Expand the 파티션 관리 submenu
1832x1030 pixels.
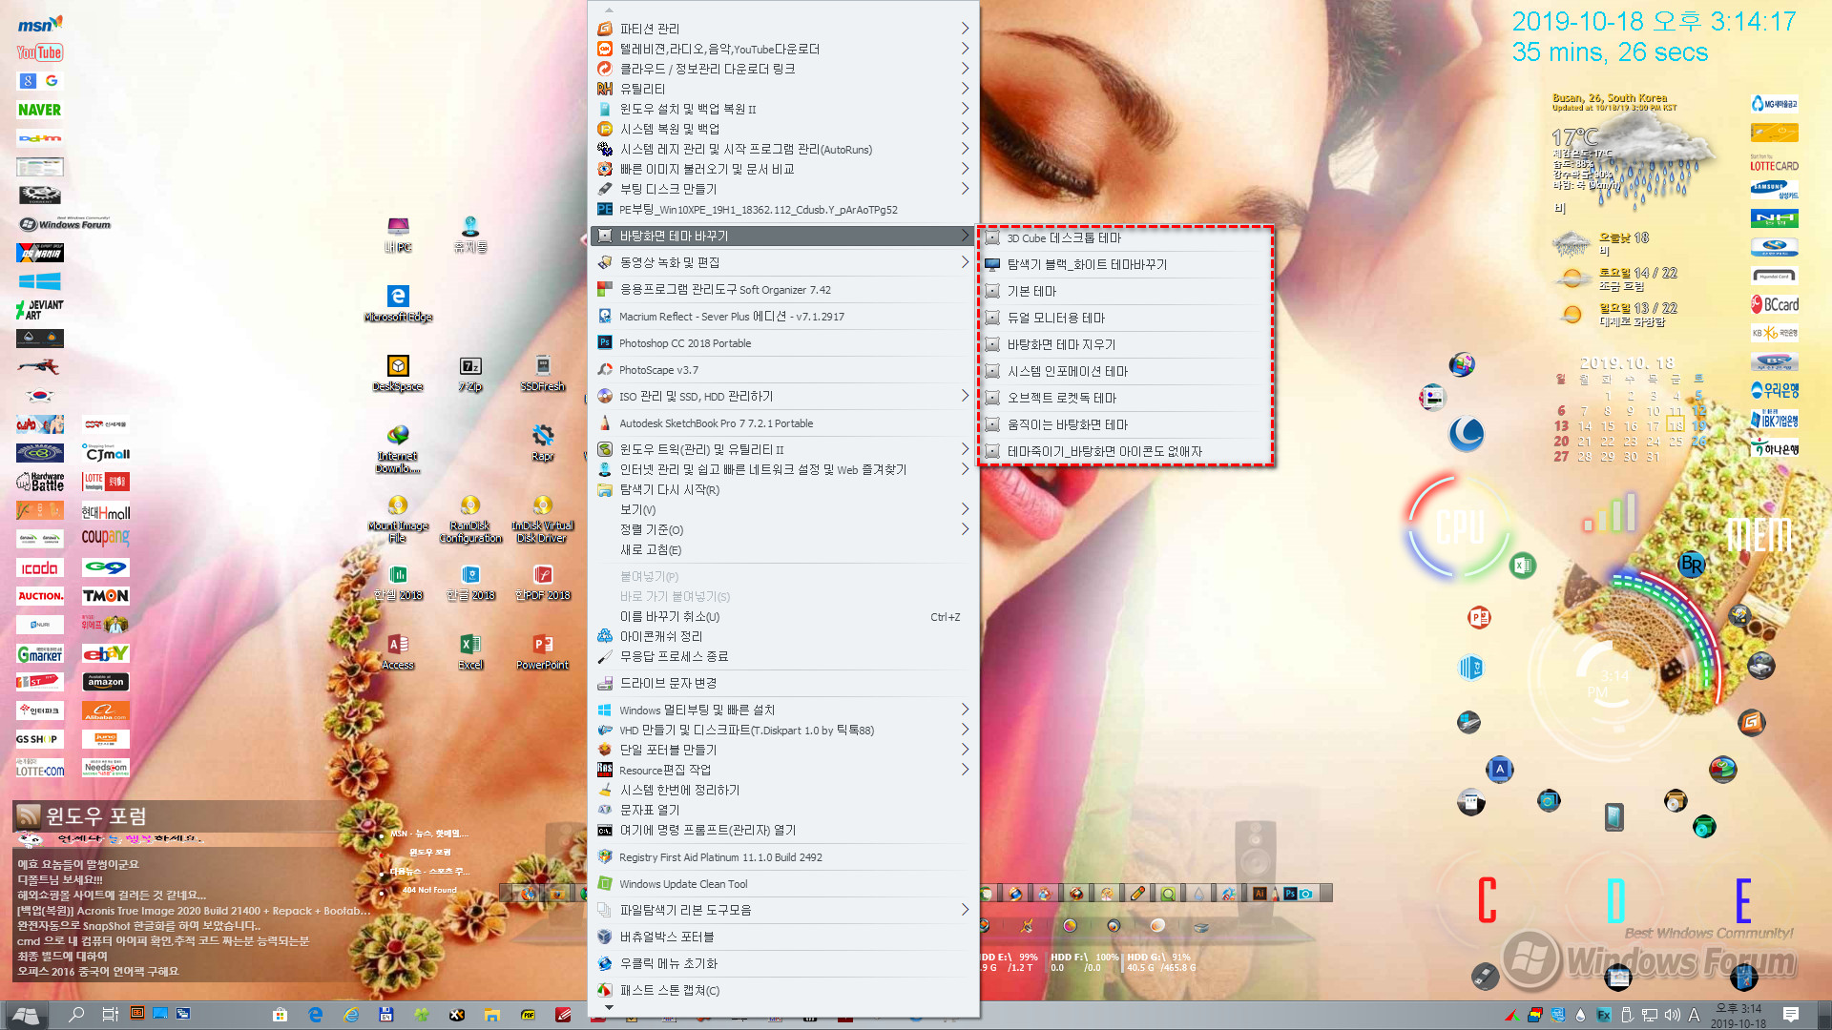tap(784, 29)
